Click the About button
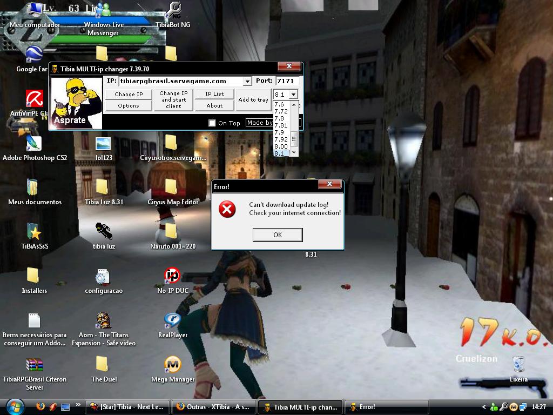This screenshot has height=415, width=553. (214, 105)
